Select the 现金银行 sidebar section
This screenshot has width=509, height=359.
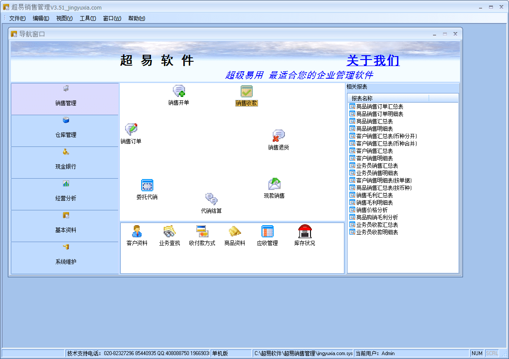[65, 162]
